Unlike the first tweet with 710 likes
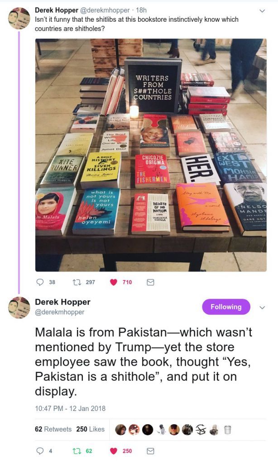The height and width of the screenshot is (464, 278). coord(114,282)
